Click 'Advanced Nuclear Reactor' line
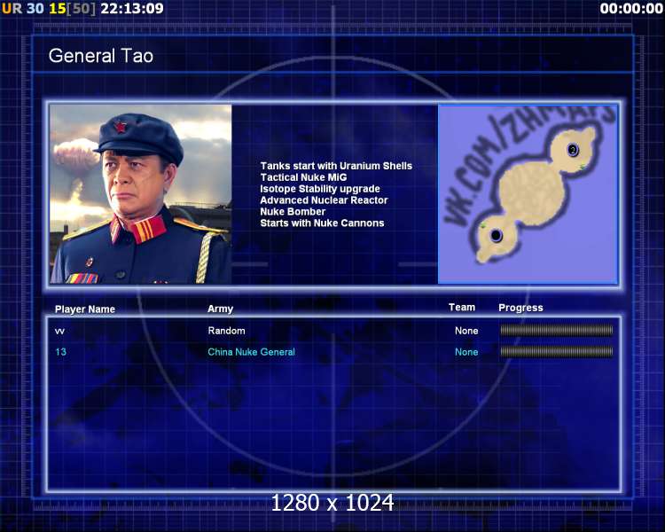Screen dimensions: 665x532 pos(324,200)
